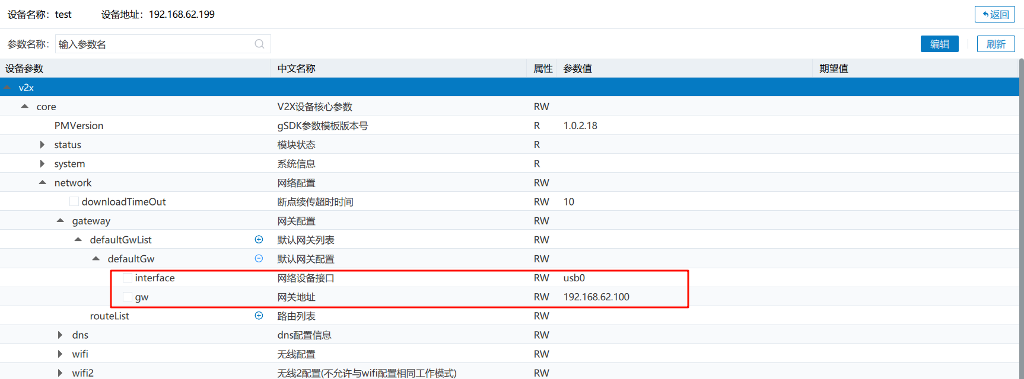1024x379 pixels.
Task: Click the 返回 (Back) button
Action: coord(994,14)
